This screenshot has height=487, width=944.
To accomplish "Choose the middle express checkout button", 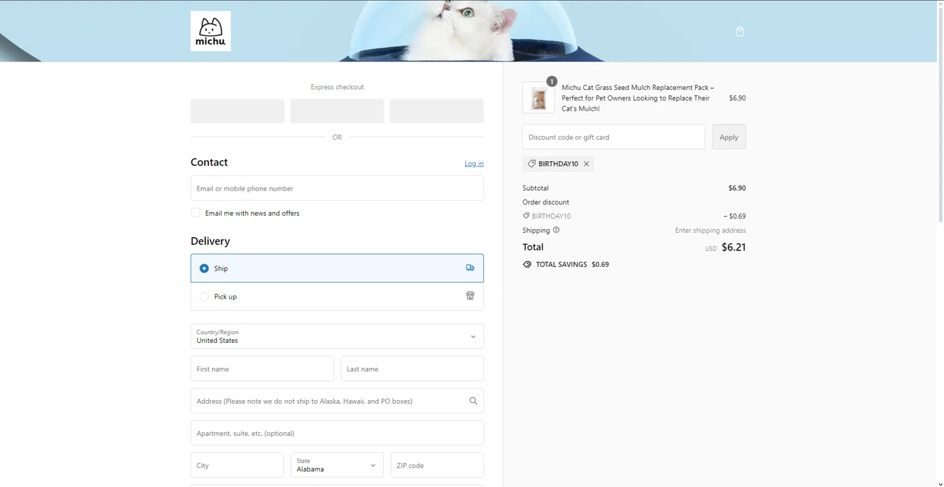I will [337, 111].
